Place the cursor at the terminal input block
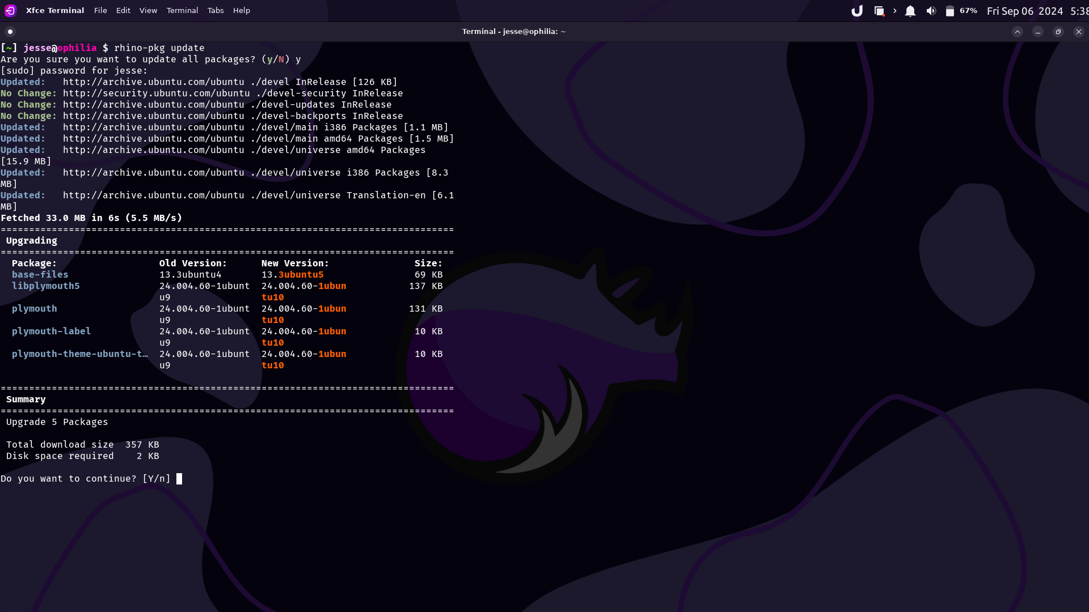Screen dimensions: 1089x612 point(179,479)
